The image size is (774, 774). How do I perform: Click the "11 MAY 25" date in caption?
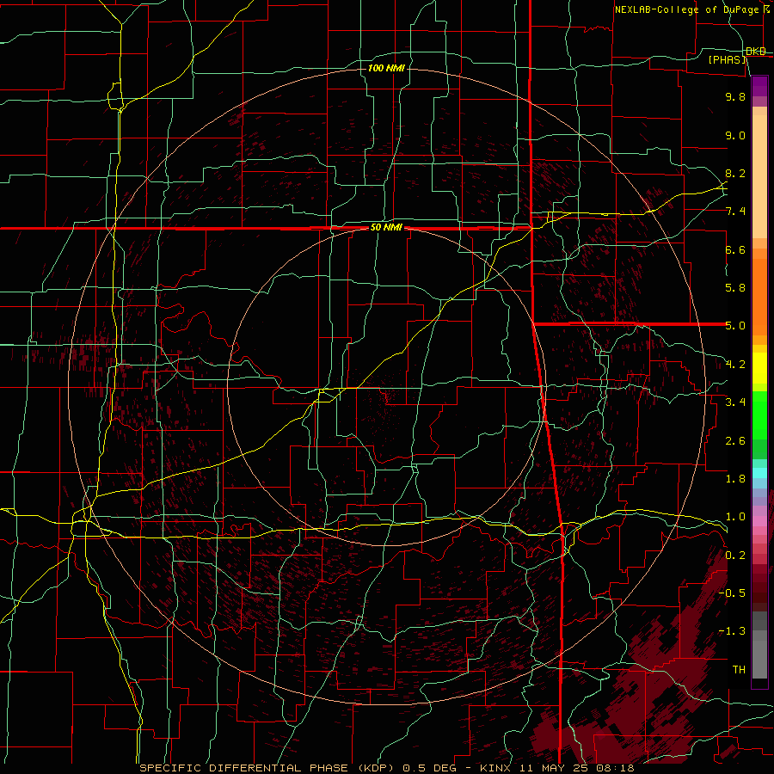[x=556, y=768]
